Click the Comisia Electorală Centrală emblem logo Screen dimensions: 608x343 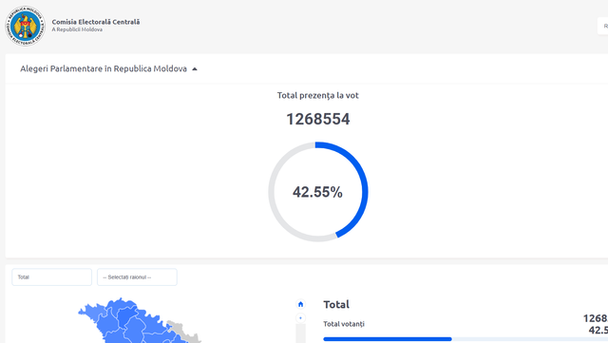click(26, 26)
